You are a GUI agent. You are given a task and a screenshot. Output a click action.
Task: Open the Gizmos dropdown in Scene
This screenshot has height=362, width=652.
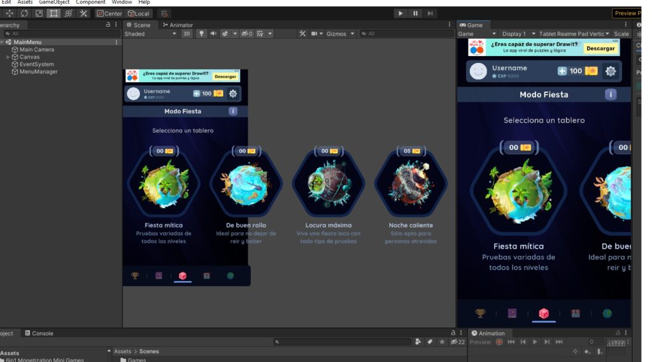(x=340, y=34)
